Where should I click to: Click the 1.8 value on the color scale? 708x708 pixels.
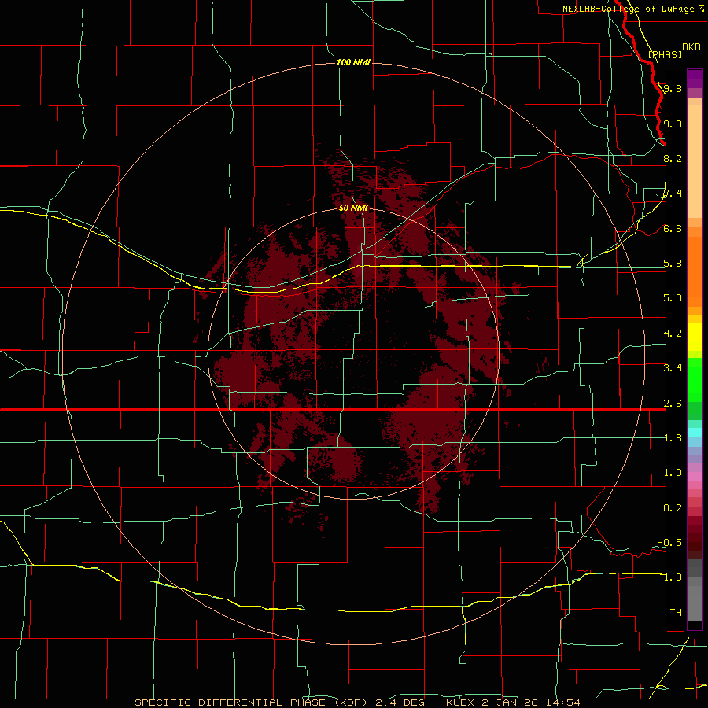pyautogui.click(x=673, y=438)
